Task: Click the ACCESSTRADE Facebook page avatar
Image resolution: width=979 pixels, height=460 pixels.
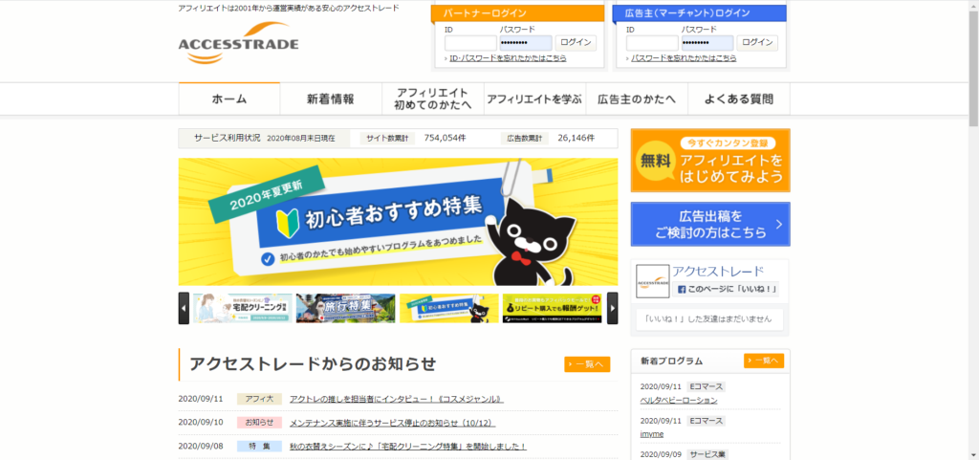Action: pos(652,281)
